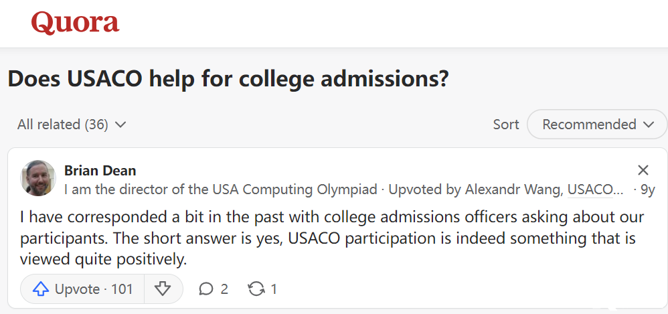Open Brian Dean's profile picture

[x=38, y=178]
